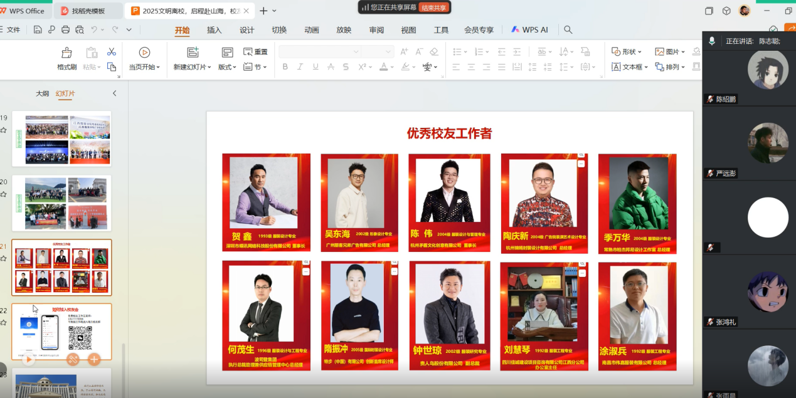
Task: Click the Format Painter (格式刷) icon
Action: click(x=66, y=53)
